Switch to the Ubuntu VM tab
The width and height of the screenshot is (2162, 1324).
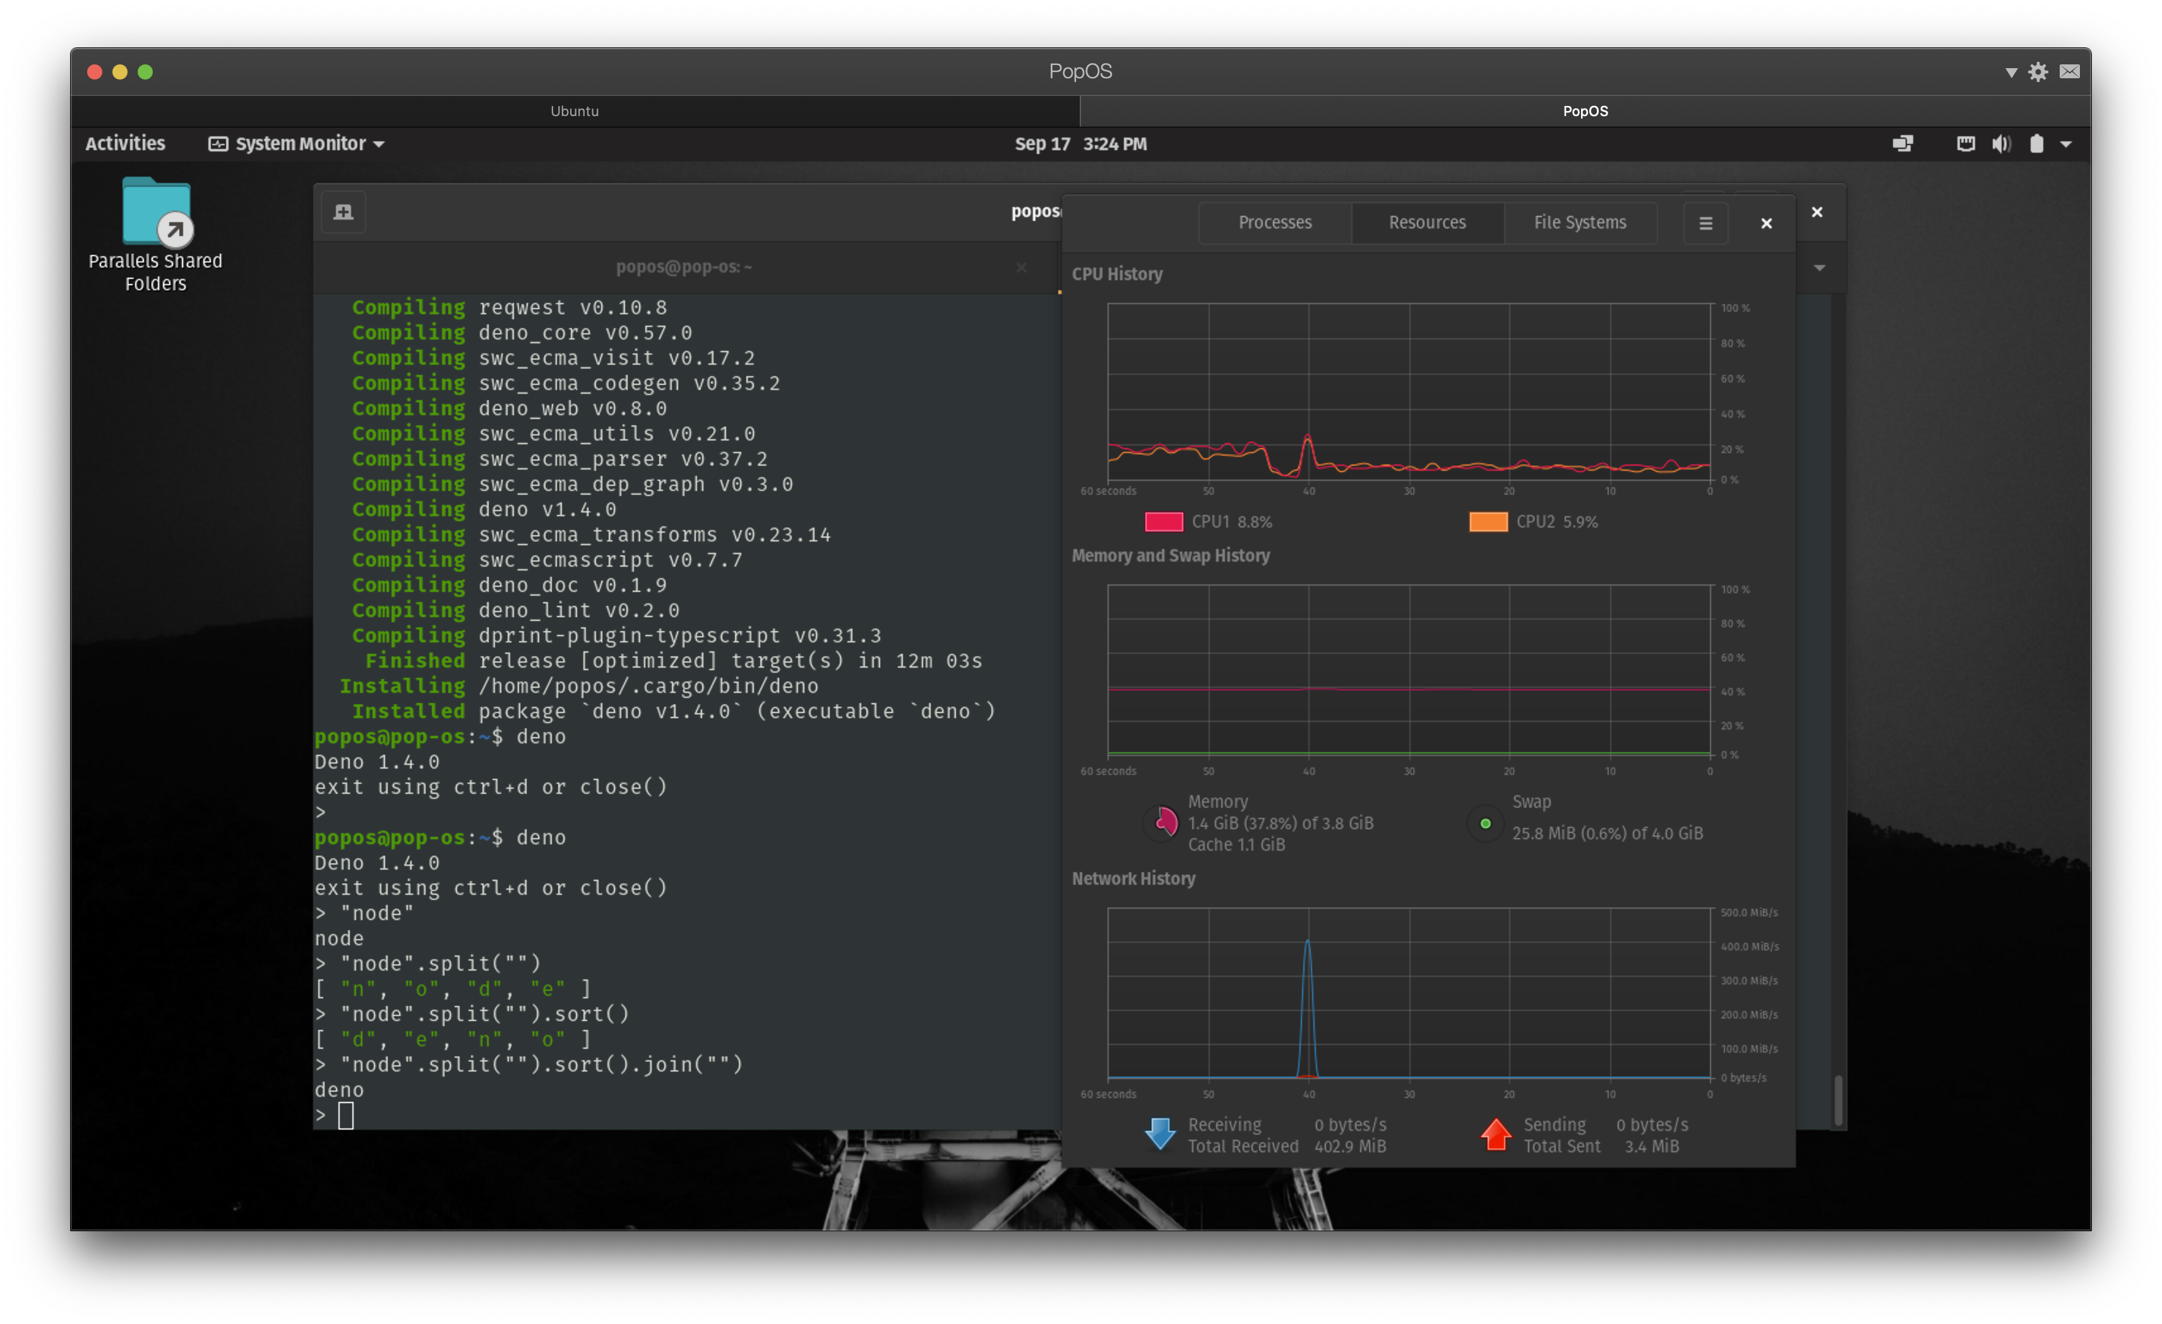tap(575, 111)
